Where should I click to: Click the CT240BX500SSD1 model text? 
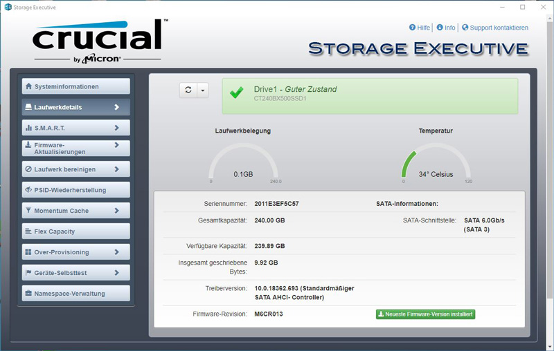[280, 99]
